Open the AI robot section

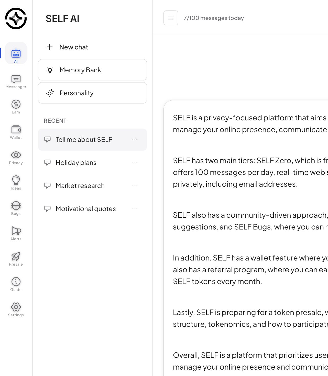coord(16,53)
